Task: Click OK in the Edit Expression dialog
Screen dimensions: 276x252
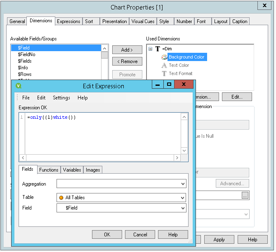Action: [x=107, y=235]
